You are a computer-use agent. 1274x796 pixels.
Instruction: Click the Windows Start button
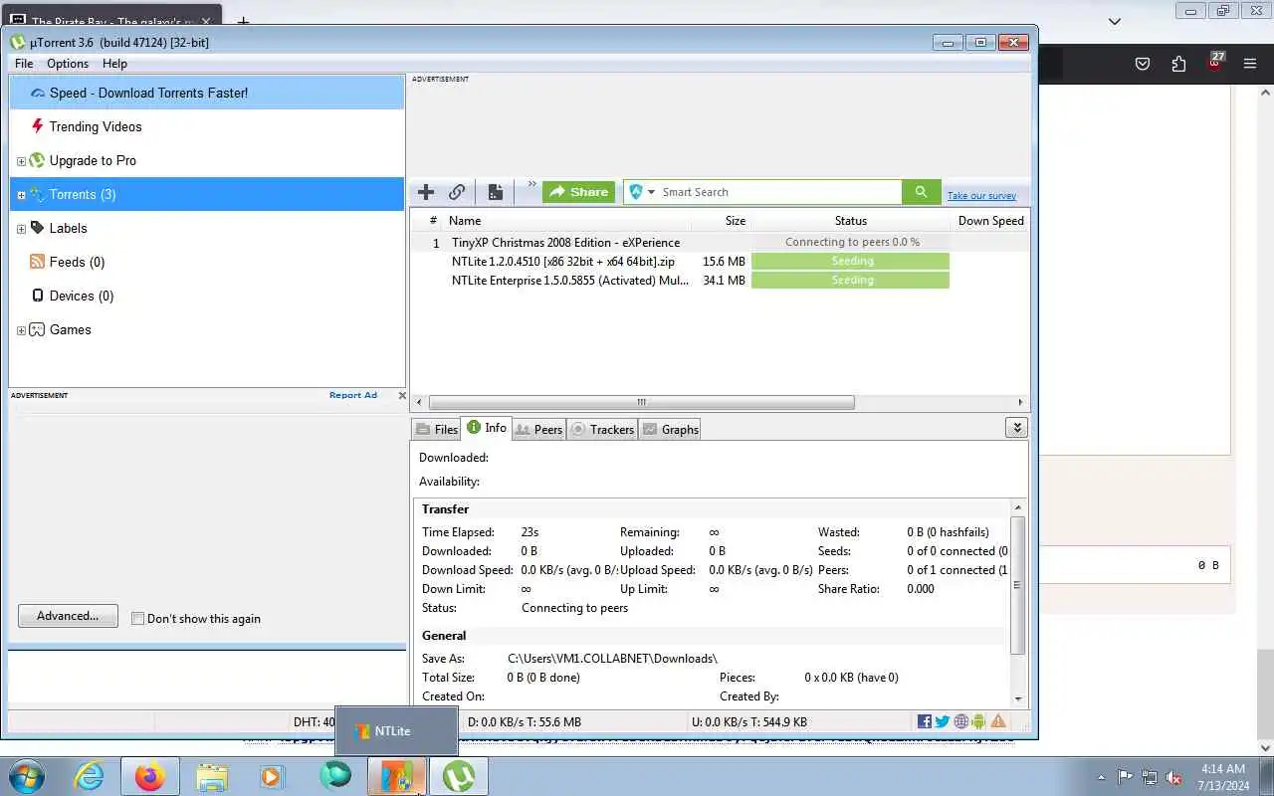(27, 776)
